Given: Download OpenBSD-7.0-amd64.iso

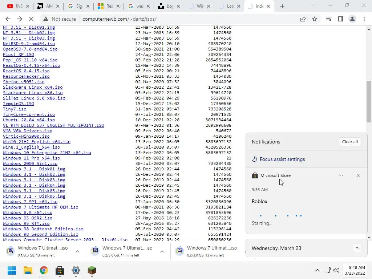Looking at the screenshot, I should pyautogui.click(x=30, y=49).
